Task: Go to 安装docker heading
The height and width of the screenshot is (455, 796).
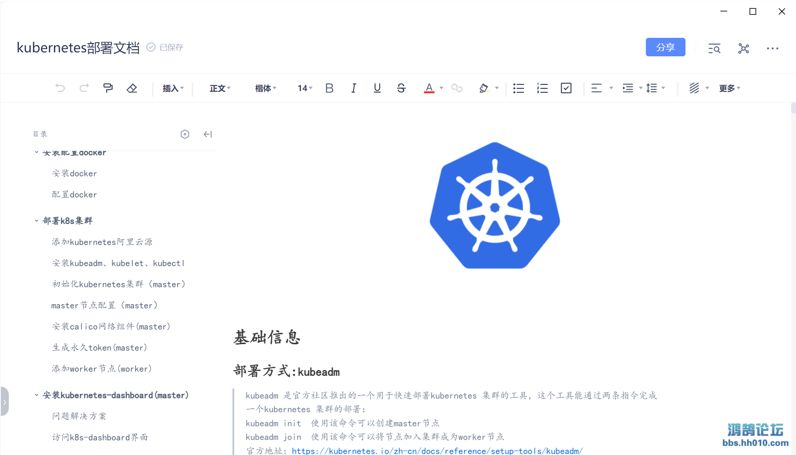Action: [74, 173]
